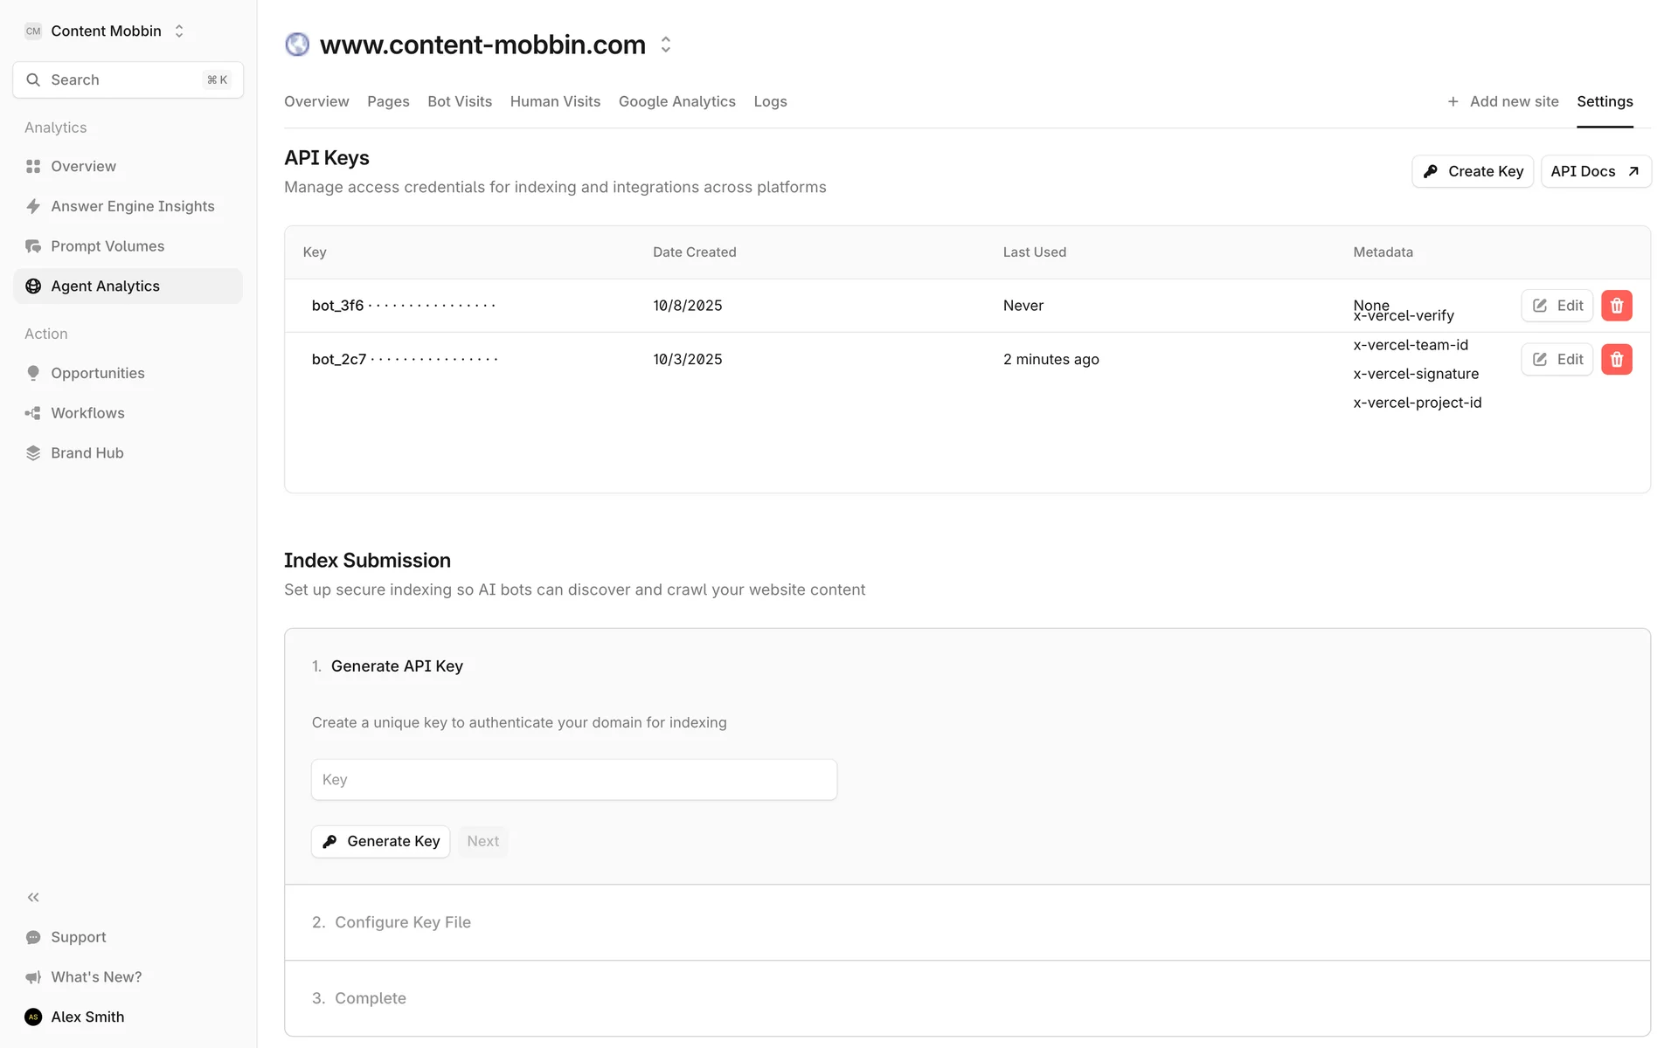Open Support chat link
Screen dimensions: 1678x1048
click(x=78, y=937)
